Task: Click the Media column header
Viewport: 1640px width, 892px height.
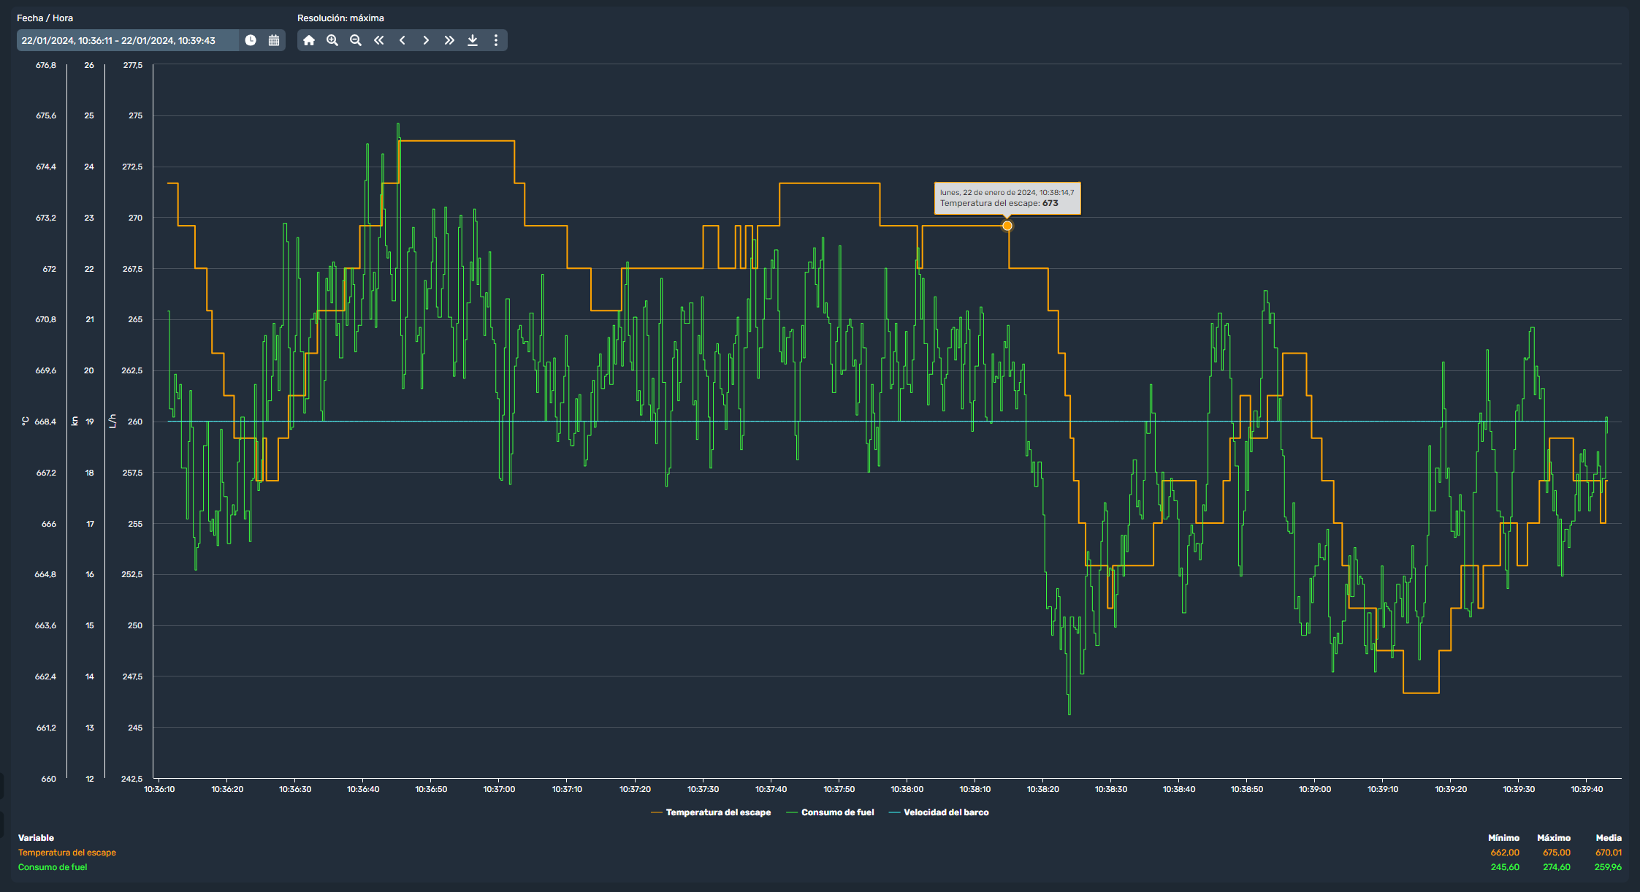Action: coord(1609,838)
